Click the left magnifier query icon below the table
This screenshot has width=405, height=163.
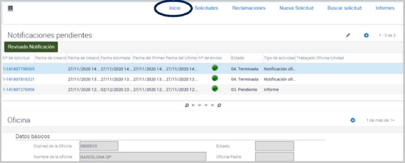point(187,105)
